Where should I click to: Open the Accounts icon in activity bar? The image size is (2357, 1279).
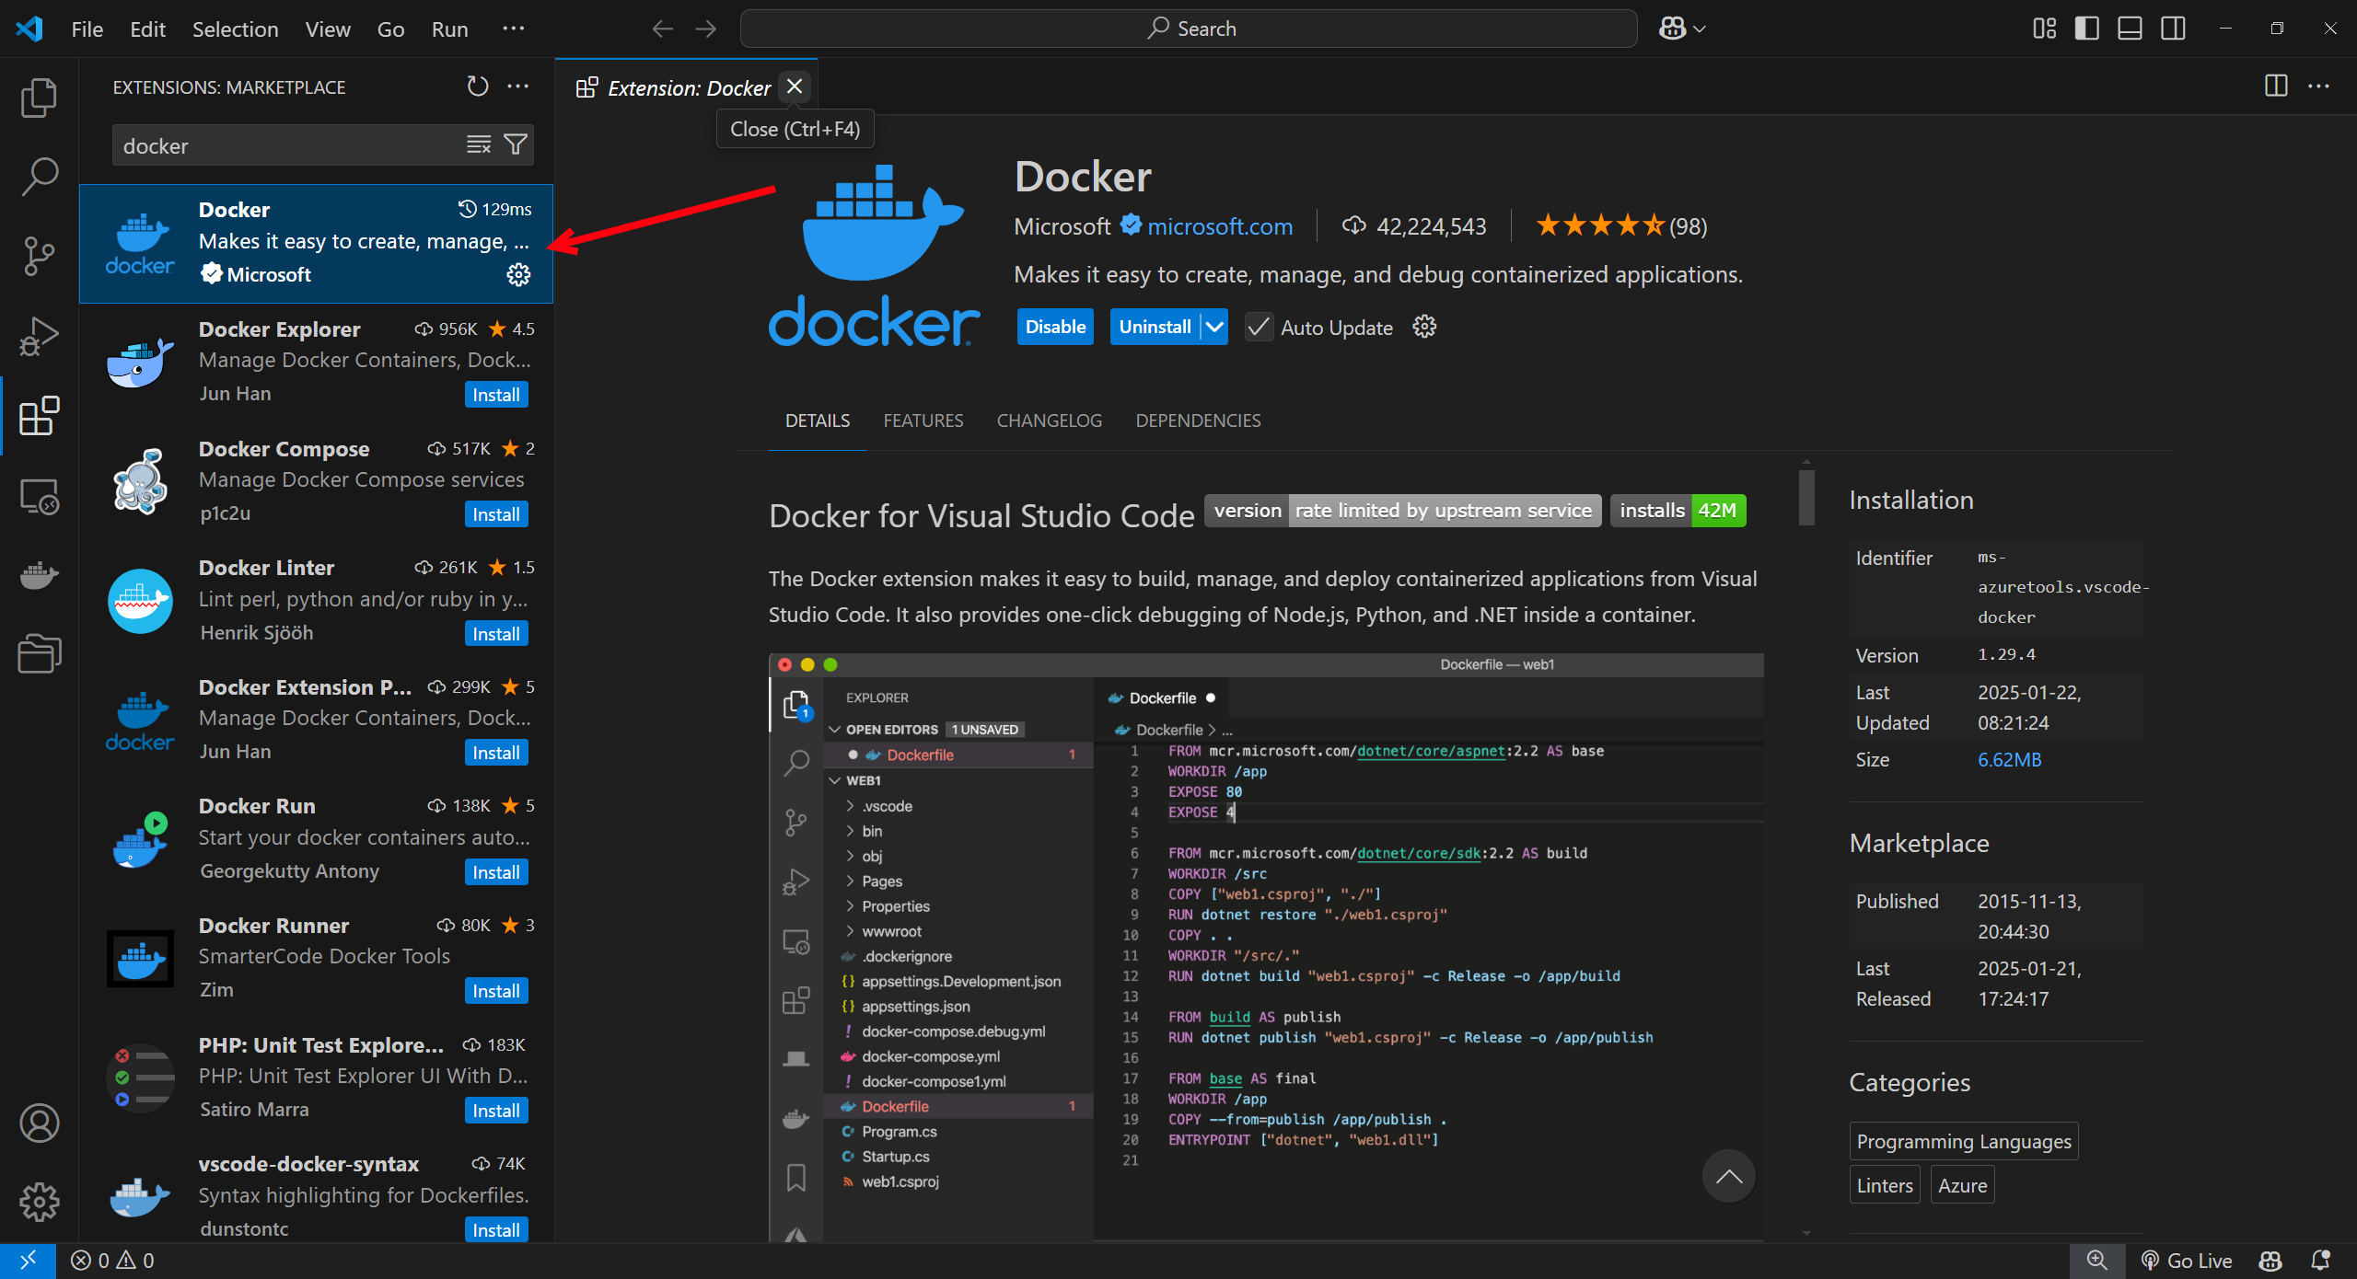(39, 1123)
